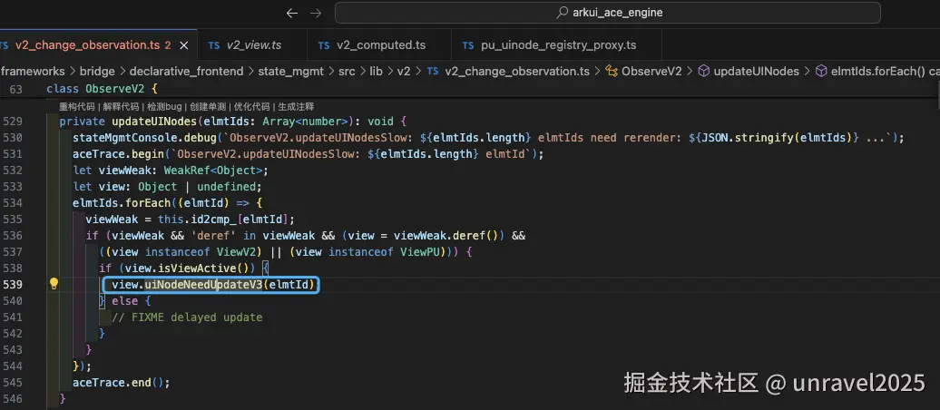This screenshot has width=940, height=410.
Task: Click breadcrumb item v2
Action: coord(404,72)
